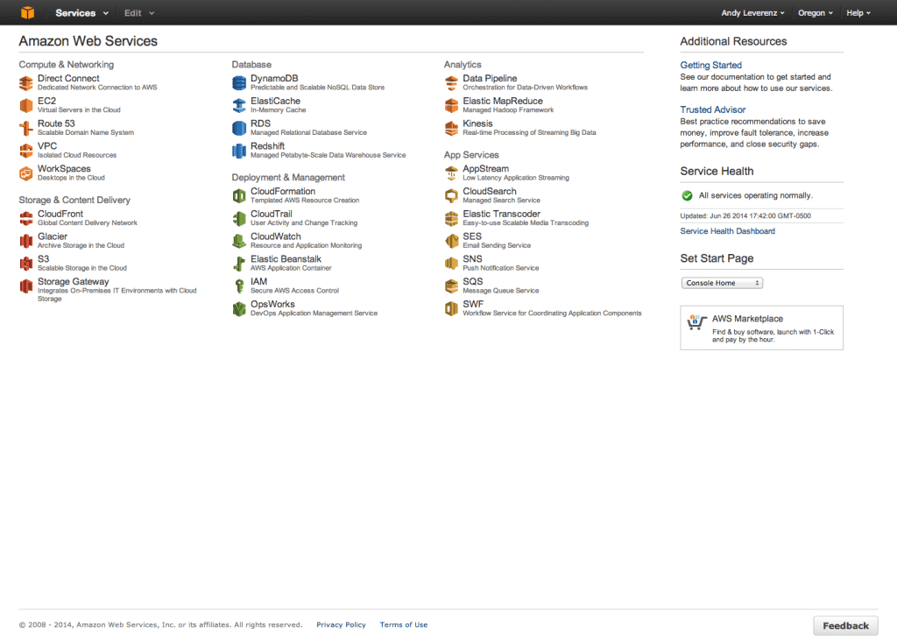Click the SQS message queue icon
Screen dimensions: 897x641
[x=452, y=285]
